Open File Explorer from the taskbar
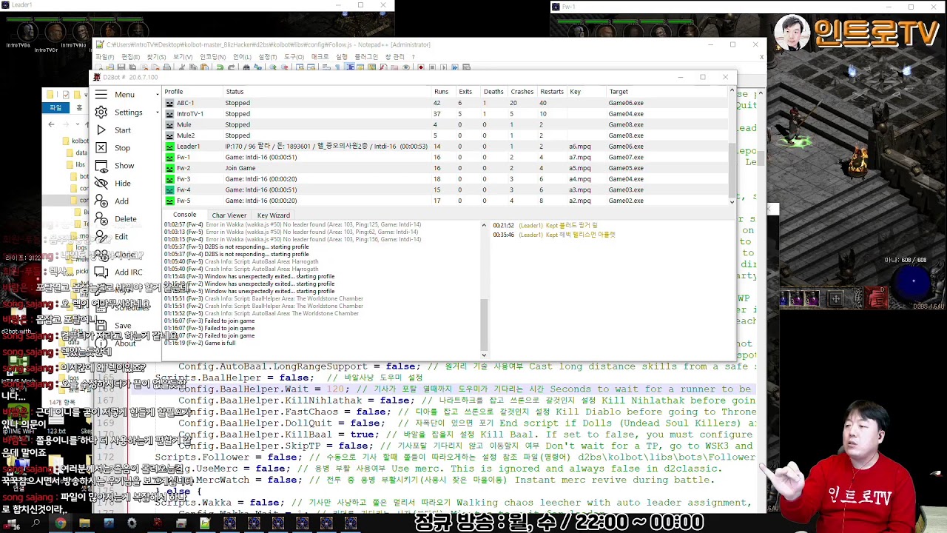This screenshot has height=533, width=947. tap(84, 524)
